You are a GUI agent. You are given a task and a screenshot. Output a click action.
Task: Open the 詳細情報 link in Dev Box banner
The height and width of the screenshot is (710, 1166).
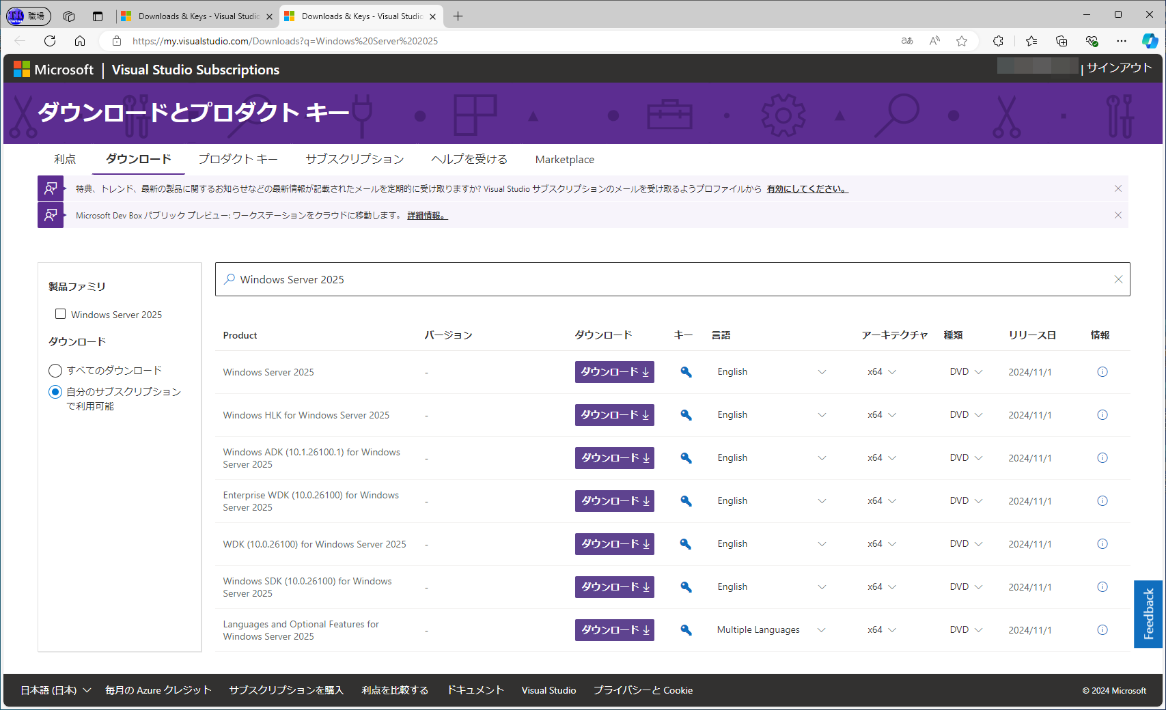[427, 216]
